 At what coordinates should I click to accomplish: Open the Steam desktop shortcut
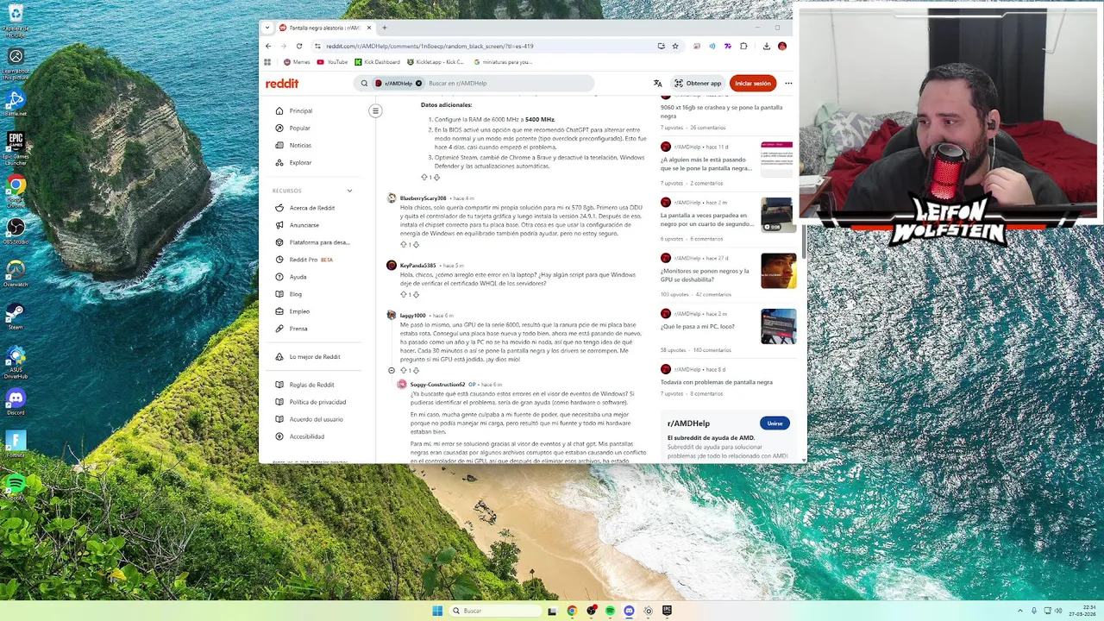(16, 316)
